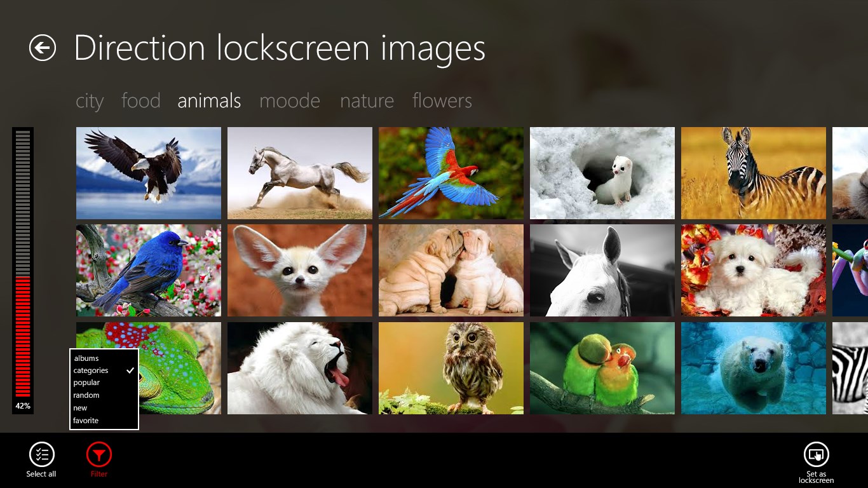Navigate back using the back arrow

[x=43, y=48]
